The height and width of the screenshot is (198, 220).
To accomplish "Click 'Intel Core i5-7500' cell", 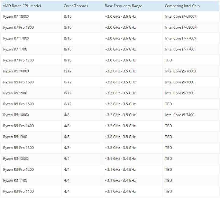I will (x=191, y=93).
